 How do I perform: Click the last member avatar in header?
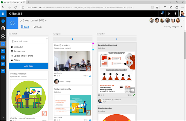[178, 20]
